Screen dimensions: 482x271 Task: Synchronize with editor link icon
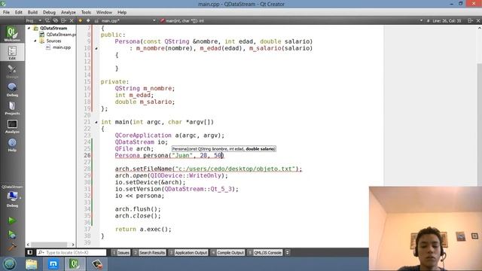(55, 20)
